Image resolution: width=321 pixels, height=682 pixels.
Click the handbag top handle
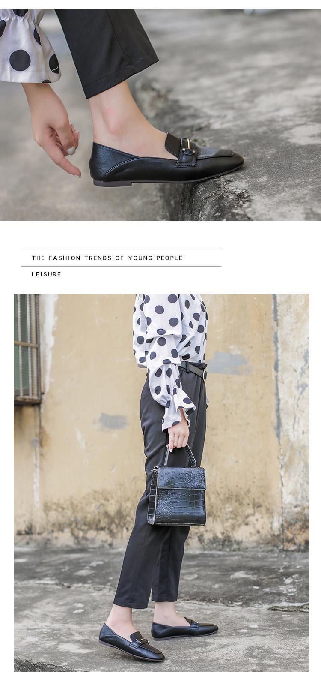click(x=179, y=455)
